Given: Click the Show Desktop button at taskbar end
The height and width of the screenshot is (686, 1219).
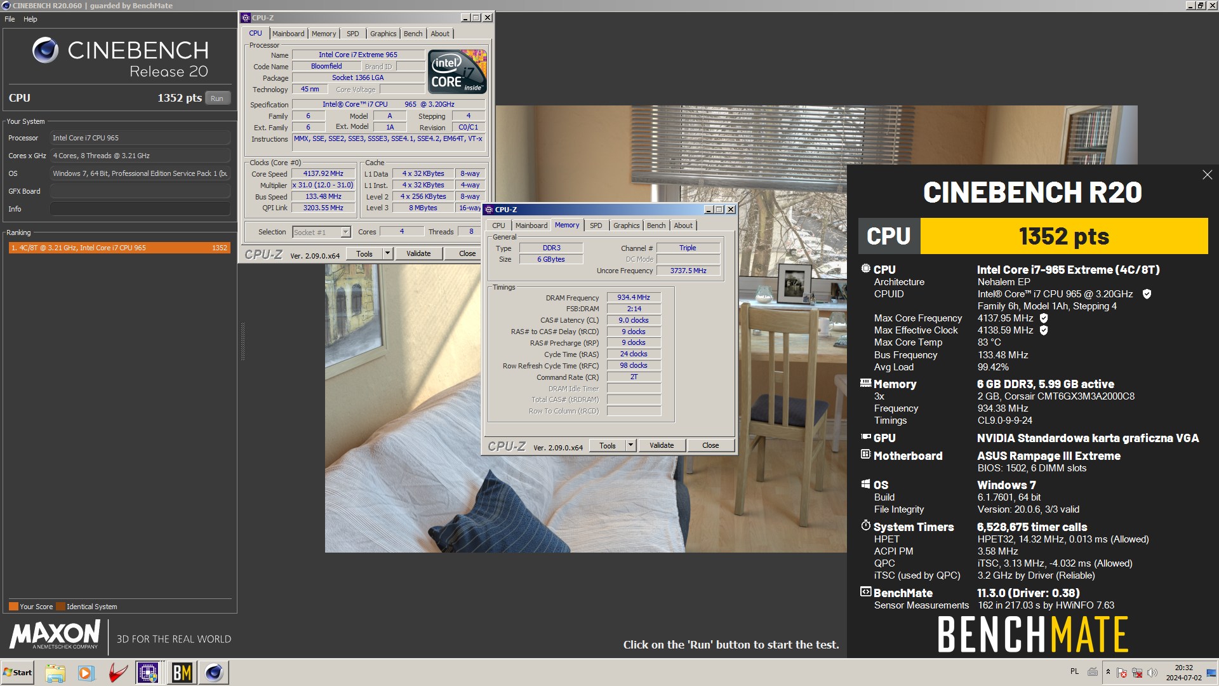Looking at the screenshot, I should click(1212, 673).
